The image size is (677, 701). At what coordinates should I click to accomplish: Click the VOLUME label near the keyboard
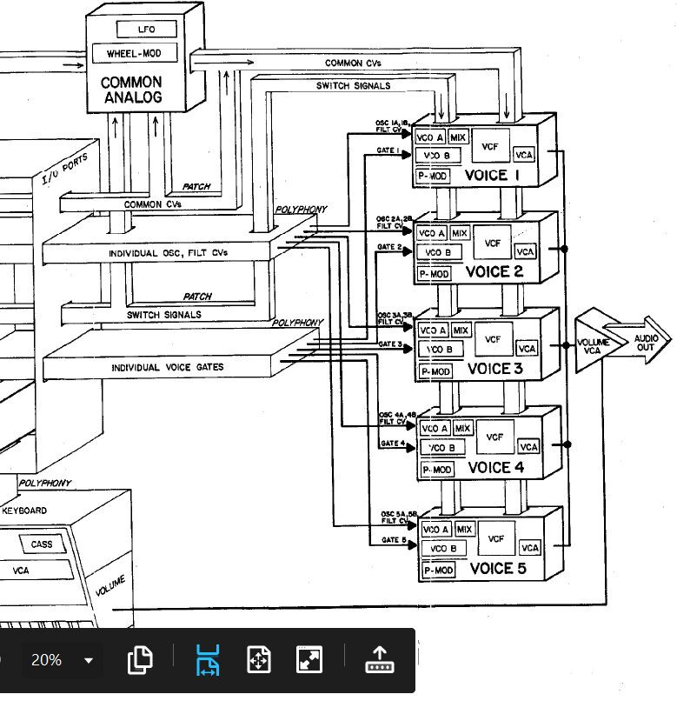[110, 587]
